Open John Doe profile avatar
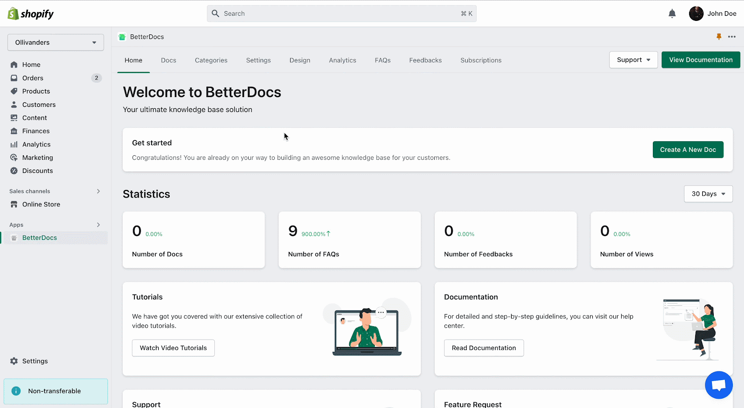Viewport: 744px width, 408px height. [x=696, y=13]
